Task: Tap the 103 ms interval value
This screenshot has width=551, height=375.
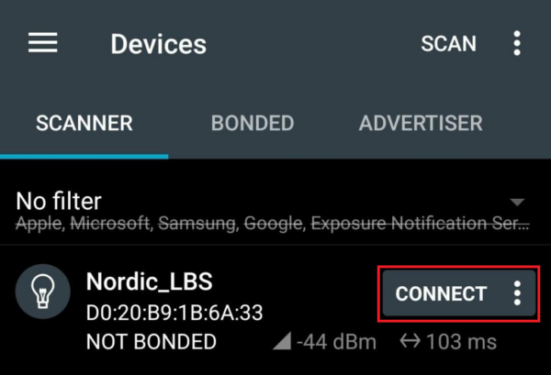Action: [x=461, y=342]
